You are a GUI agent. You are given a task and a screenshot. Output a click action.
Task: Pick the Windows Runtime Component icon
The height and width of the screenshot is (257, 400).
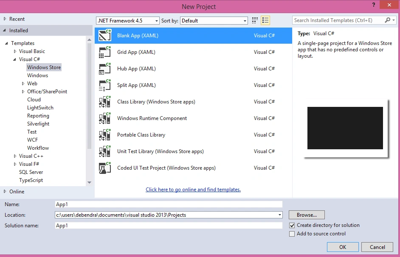coord(105,118)
